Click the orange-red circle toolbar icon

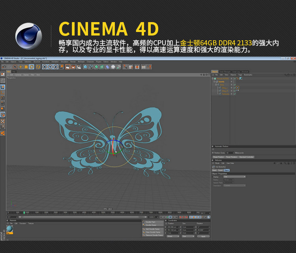point(137,67)
